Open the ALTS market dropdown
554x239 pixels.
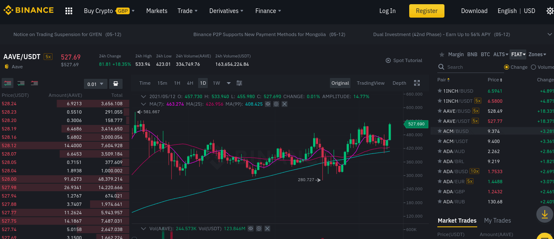[x=501, y=55]
